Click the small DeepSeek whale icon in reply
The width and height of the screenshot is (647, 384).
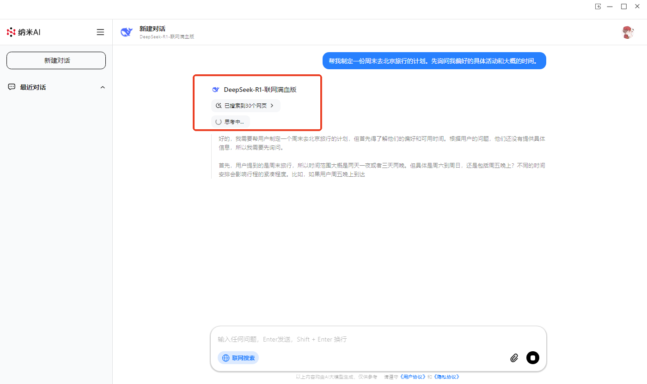coord(215,90)
